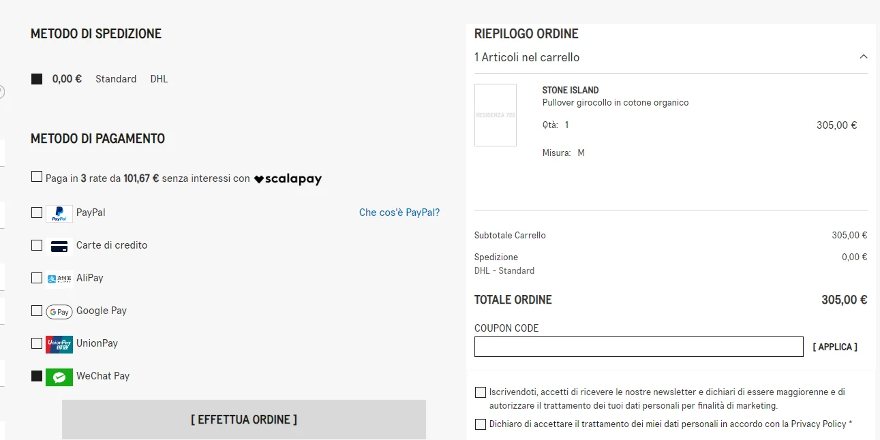Image resolution: width=880 pixels, height=440 pixels.
Task: Click the UnionPay logo icon
Action: tap(59, 344)
